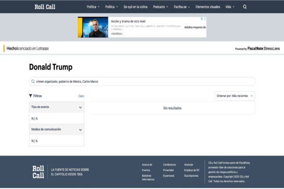Open the Privacidad footer link
284x189 pixels.
(168, 170)
